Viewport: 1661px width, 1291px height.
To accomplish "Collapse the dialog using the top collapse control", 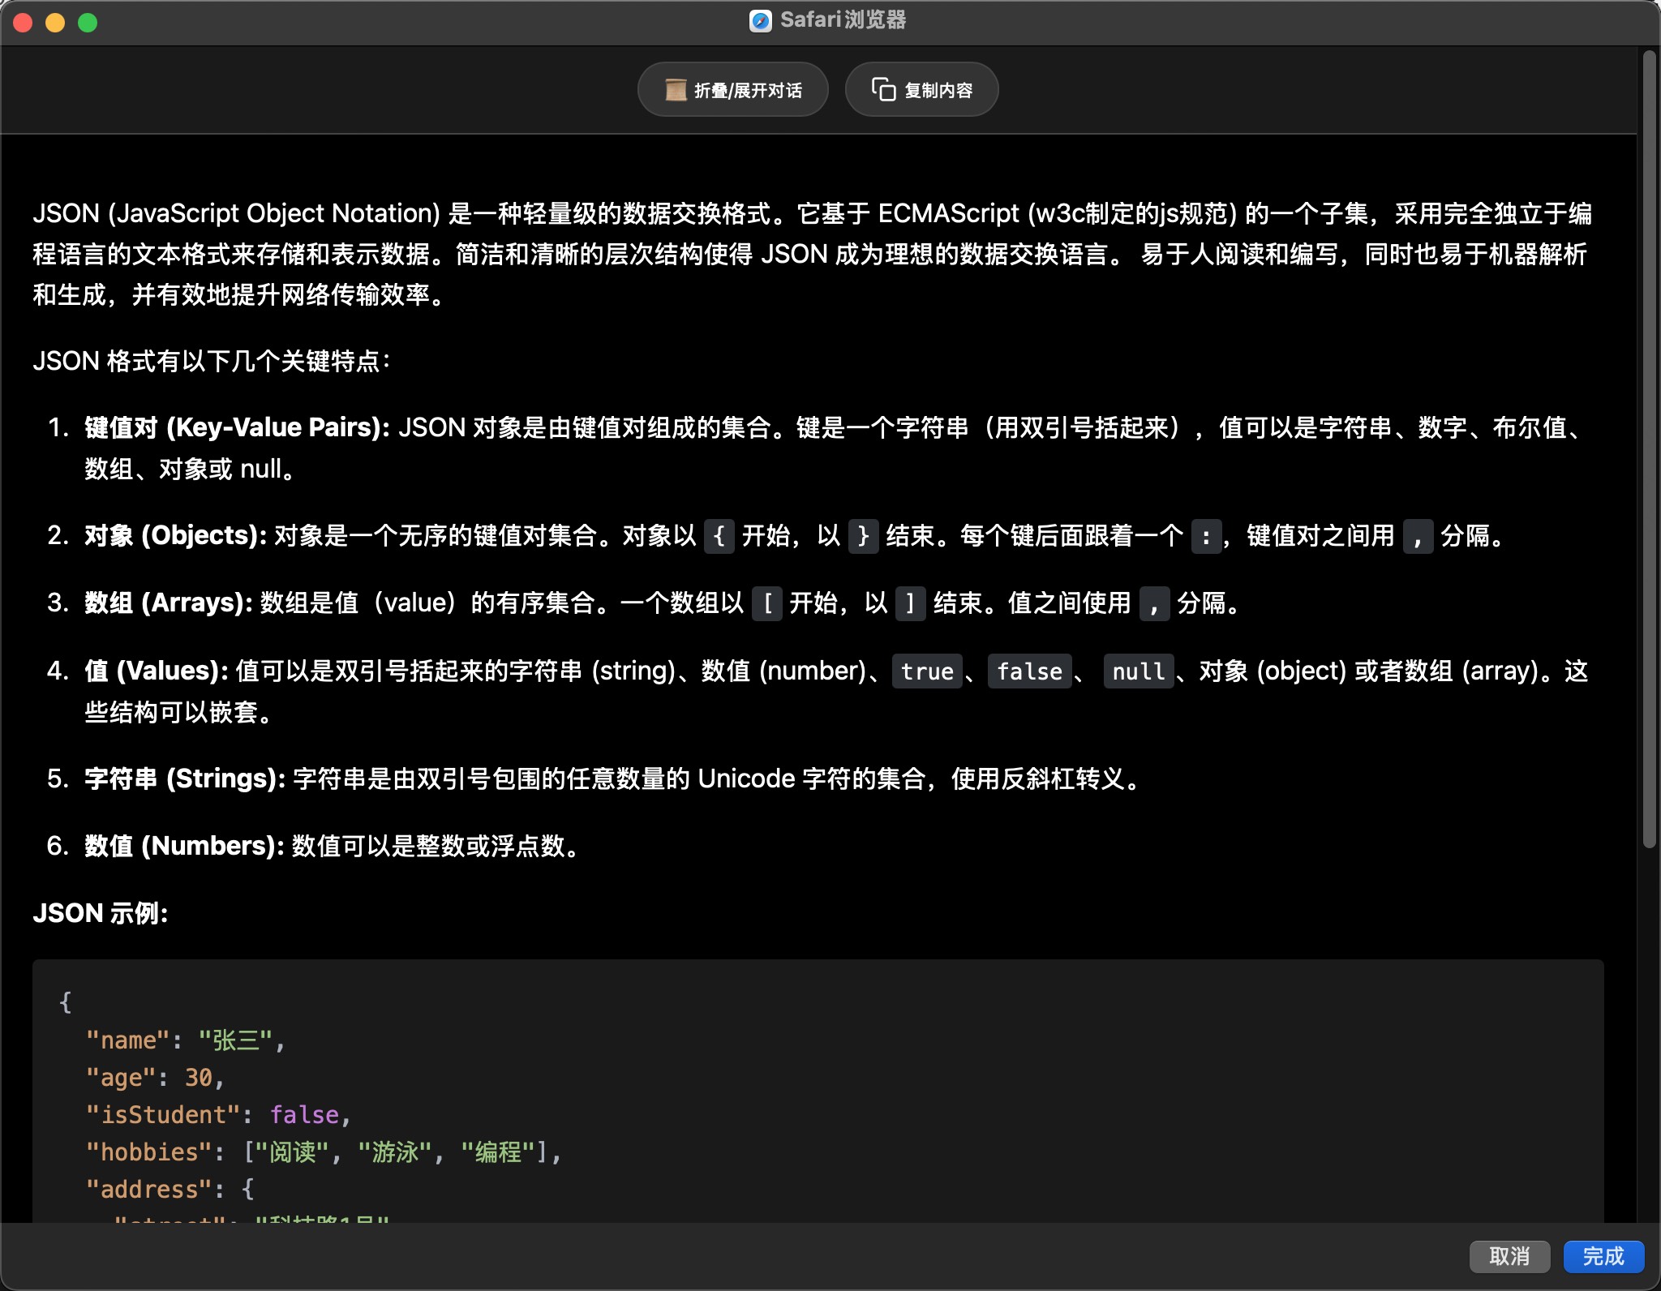I will click(x=732, y=89).
